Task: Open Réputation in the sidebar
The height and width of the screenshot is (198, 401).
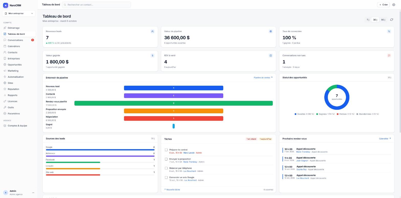Action: tap(19, 89)
